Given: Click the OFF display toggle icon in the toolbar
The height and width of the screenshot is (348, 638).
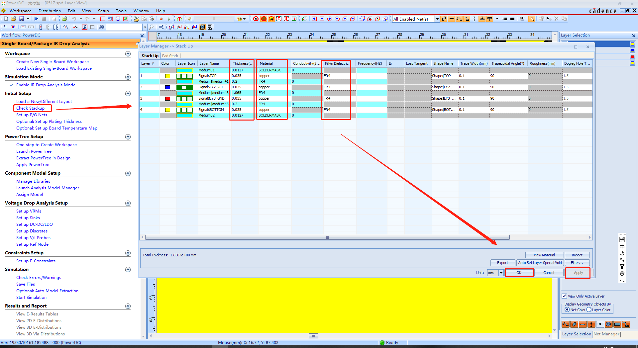Looking at the screenshot, I should pyautogui.click(x=522, y=19).
